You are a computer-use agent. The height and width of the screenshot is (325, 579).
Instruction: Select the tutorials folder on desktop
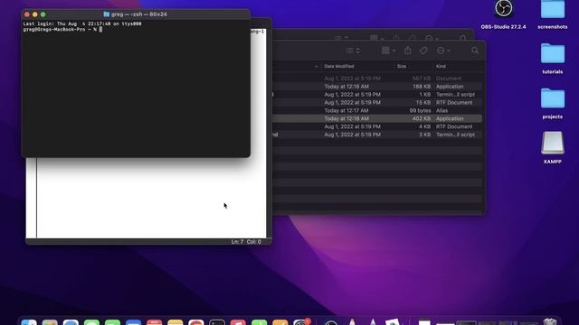pos(553,59)
